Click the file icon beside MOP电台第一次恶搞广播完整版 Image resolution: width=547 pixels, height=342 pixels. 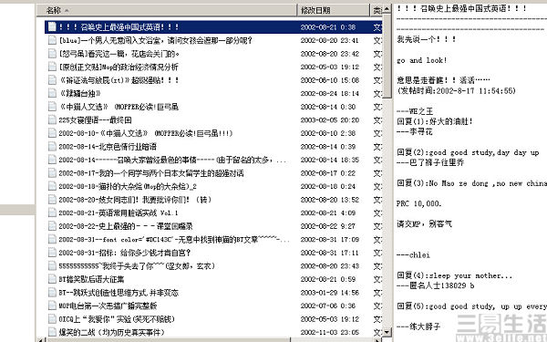click(52, 306)
